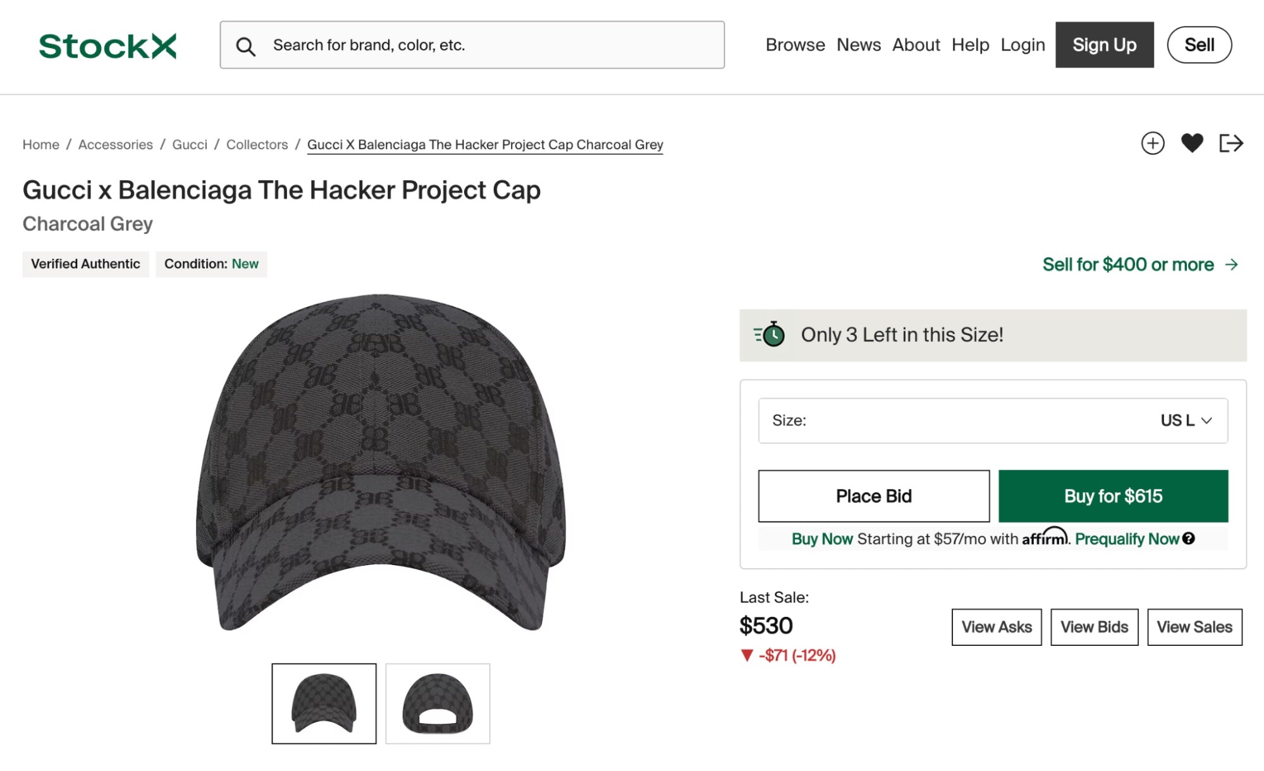This screenshot has height=771, width=1264.
Task: Navigate to Gucci breadcrumb link
Action: tap(190, 145)
